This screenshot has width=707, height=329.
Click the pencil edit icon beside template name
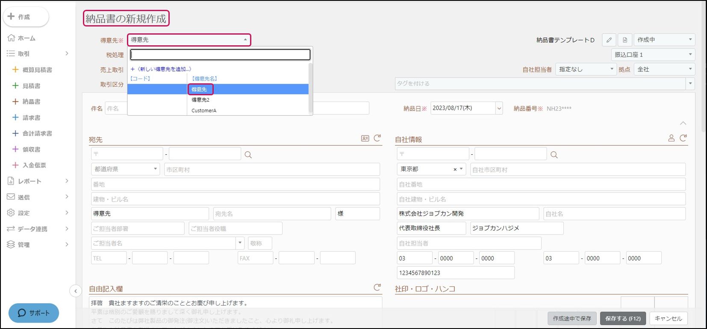(609, 40)
